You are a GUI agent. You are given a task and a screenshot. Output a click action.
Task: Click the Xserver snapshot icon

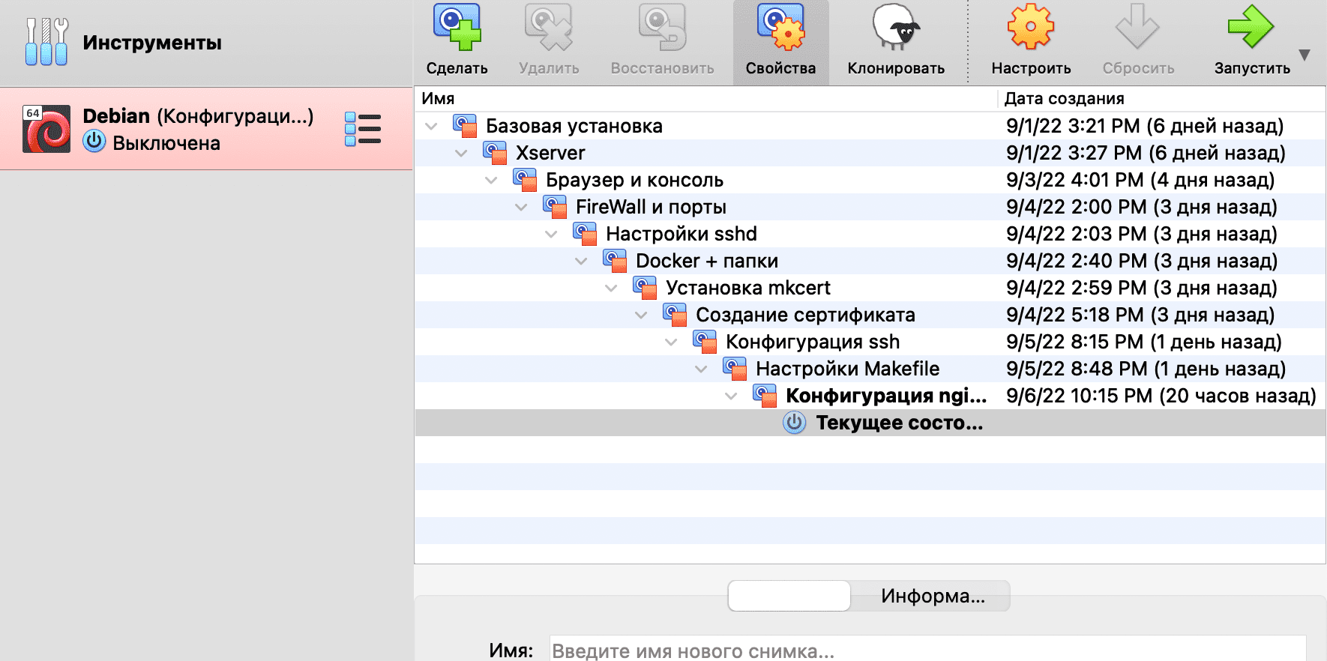495,153
